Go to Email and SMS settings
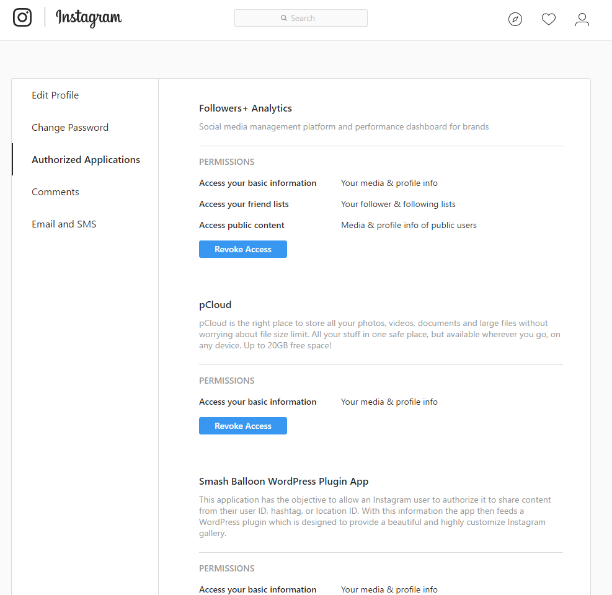 coord(64,224)
